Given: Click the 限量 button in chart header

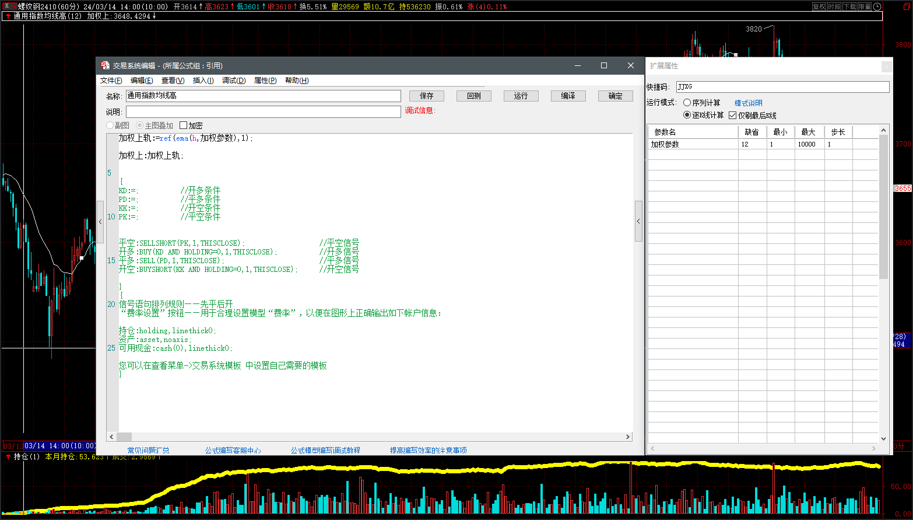Looking at the screenshot, I should 865,6.
